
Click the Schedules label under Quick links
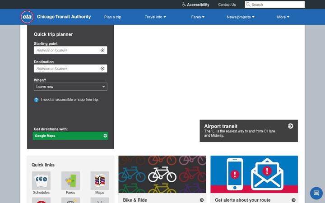[x=41, y=193]
